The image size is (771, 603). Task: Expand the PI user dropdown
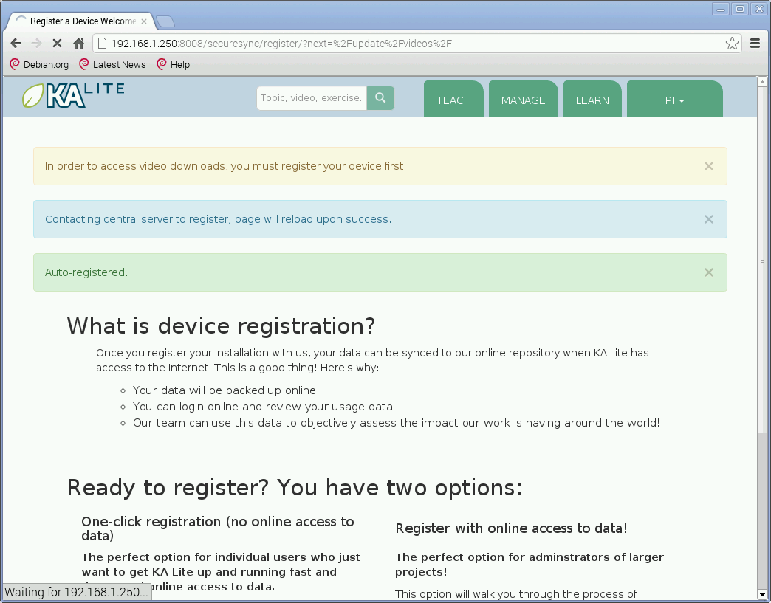[674, 100]
